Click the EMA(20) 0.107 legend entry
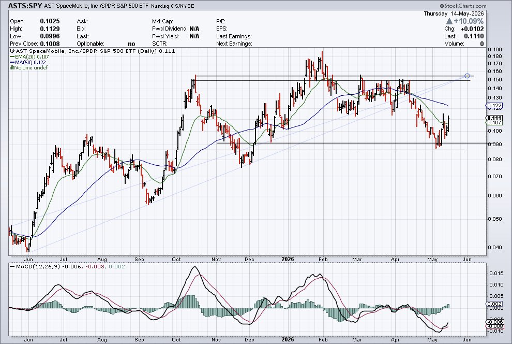Screen dimensions: 512x344 (x=29, y=57)
